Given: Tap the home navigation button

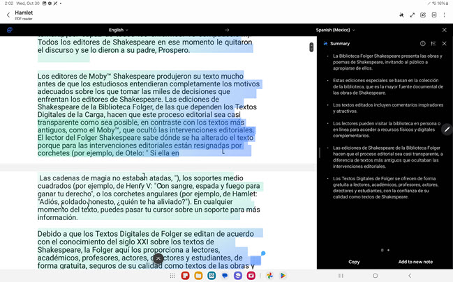Looking at the screenshot, I should coord(376,276).
